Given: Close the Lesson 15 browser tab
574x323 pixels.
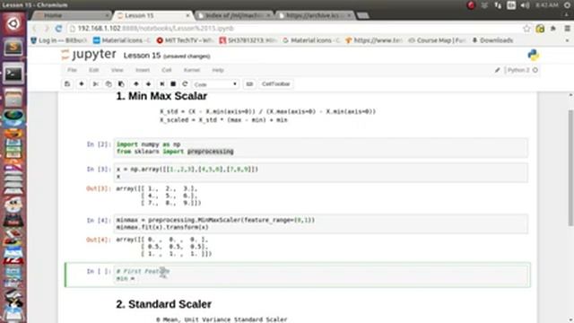Looking at the screenshot, I should [187, 15].
